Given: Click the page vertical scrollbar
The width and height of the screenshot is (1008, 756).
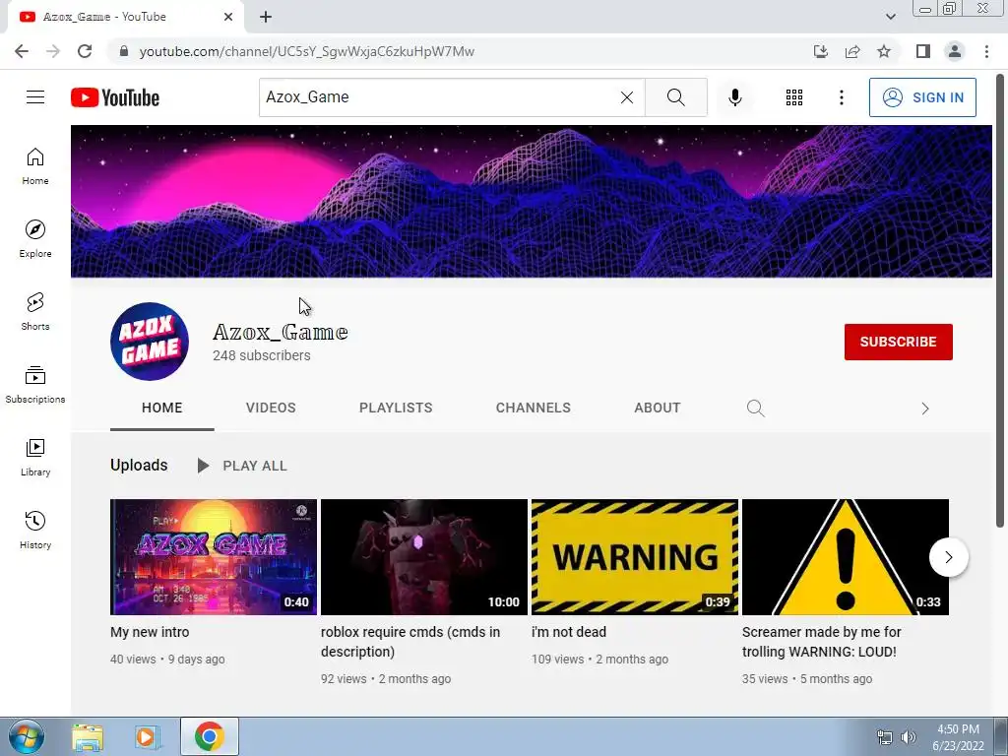Looking at the screenshot, I should pyautogui.click(x=1000, y=302).
